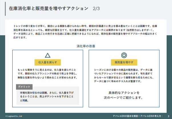
Task: Select the 消化率の改善 section heading
Action: (86, 46)
